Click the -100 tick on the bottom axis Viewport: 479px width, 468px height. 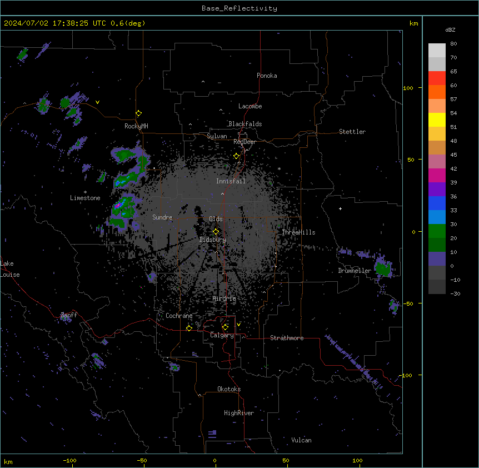(x=69, y=460)
